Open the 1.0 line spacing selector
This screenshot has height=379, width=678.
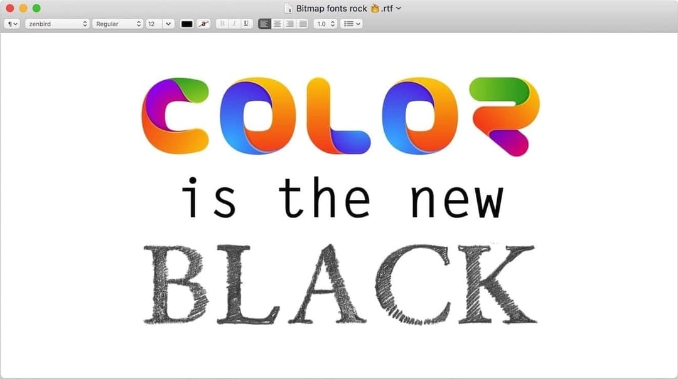tap(325, 24)
